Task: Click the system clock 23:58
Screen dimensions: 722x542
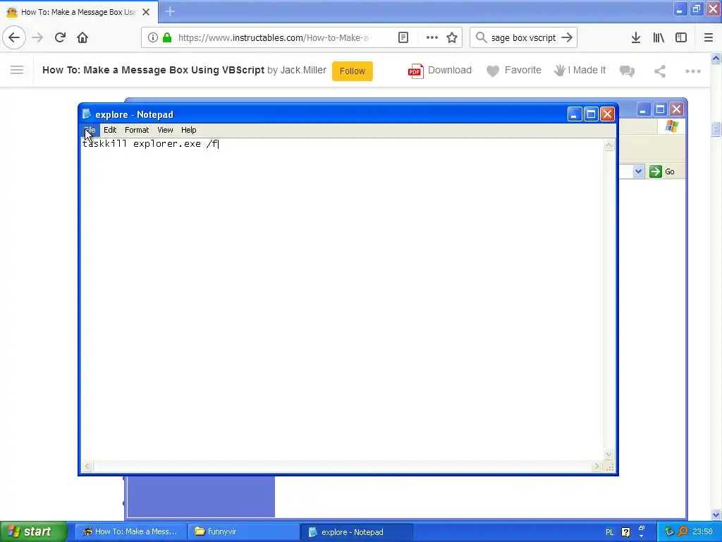Action: 702,531
